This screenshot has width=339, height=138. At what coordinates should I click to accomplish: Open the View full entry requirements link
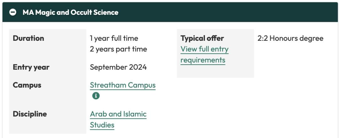tap(204, 49)
